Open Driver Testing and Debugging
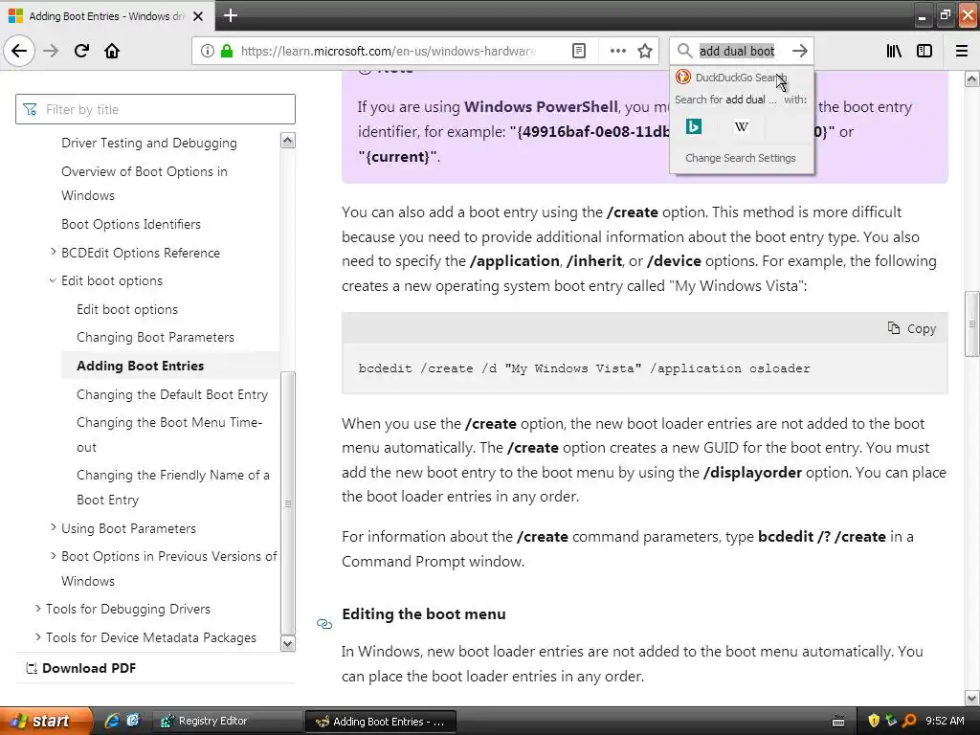The width and height of the screenshot is (980, 735). (x=148, y=144)
